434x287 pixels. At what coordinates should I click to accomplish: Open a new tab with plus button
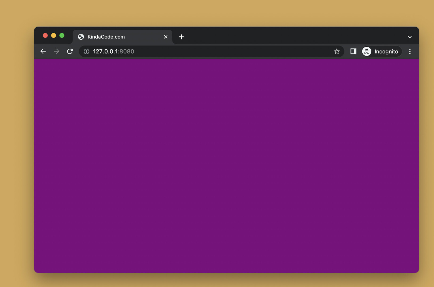pyautogui.click(x=181, y=37)
